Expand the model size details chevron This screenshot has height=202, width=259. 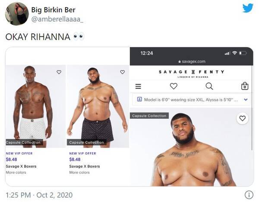point(246,99)
